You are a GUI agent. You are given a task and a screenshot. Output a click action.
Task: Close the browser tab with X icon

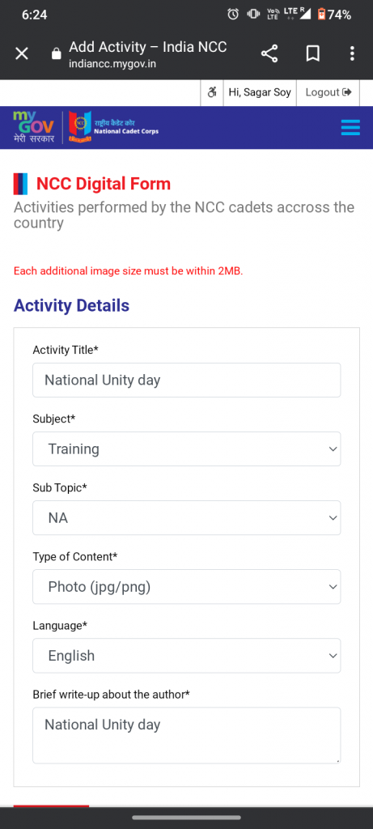[22, 53]
